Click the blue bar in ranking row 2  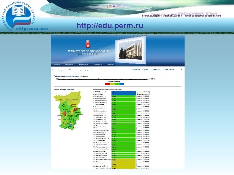(x=124, y=94)
